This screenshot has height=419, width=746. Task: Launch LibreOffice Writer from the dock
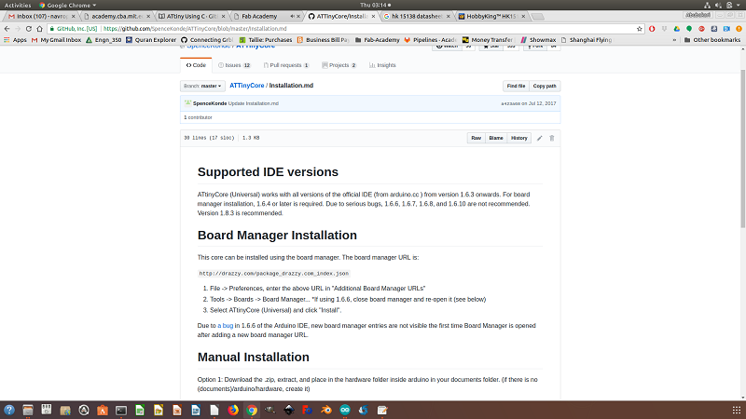[x=196, y=410]
